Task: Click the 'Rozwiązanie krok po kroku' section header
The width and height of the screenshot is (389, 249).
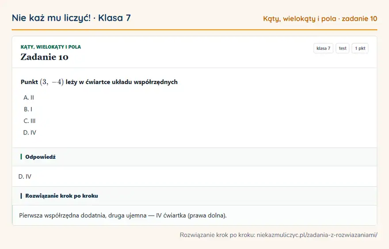Action: point(194,196)
